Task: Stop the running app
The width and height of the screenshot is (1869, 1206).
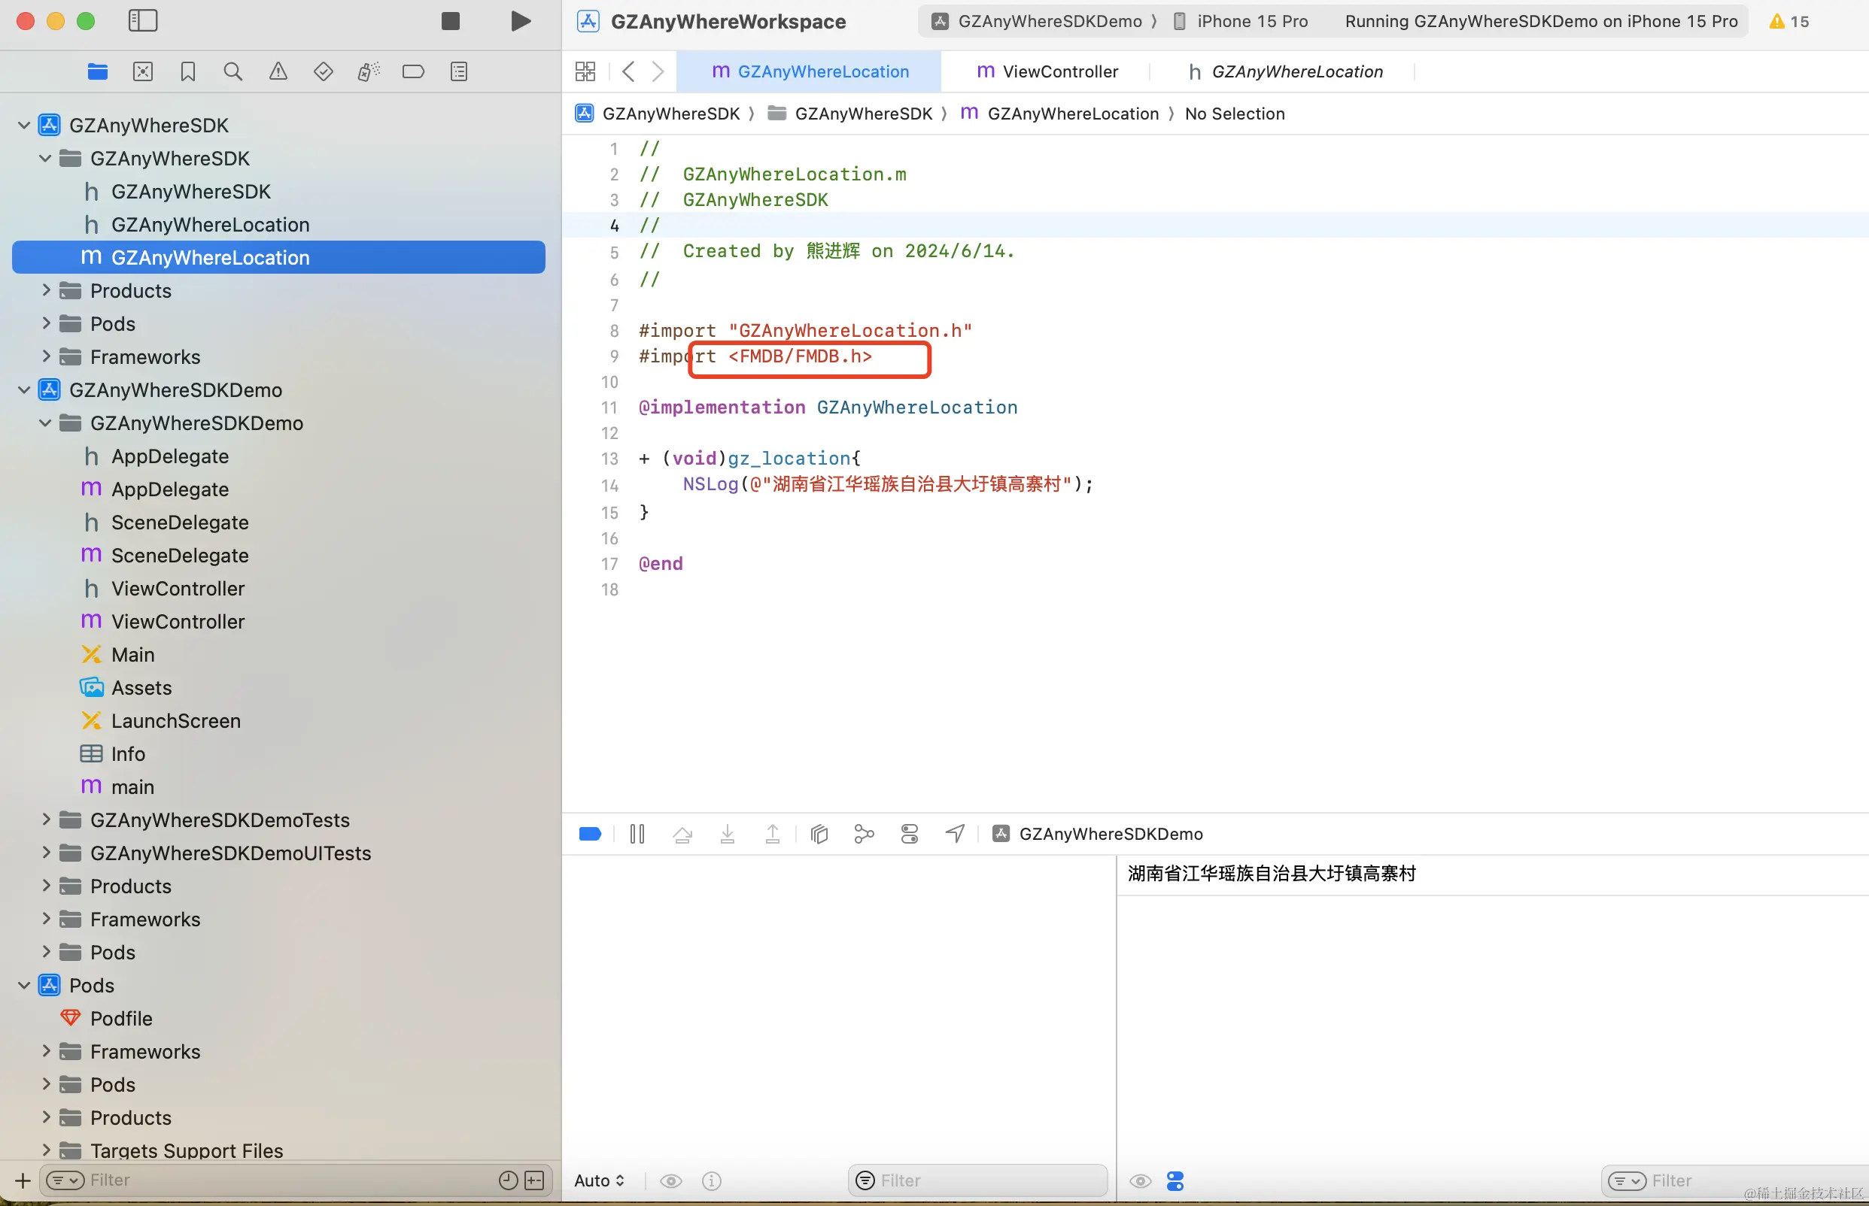Action: [450, 21]
